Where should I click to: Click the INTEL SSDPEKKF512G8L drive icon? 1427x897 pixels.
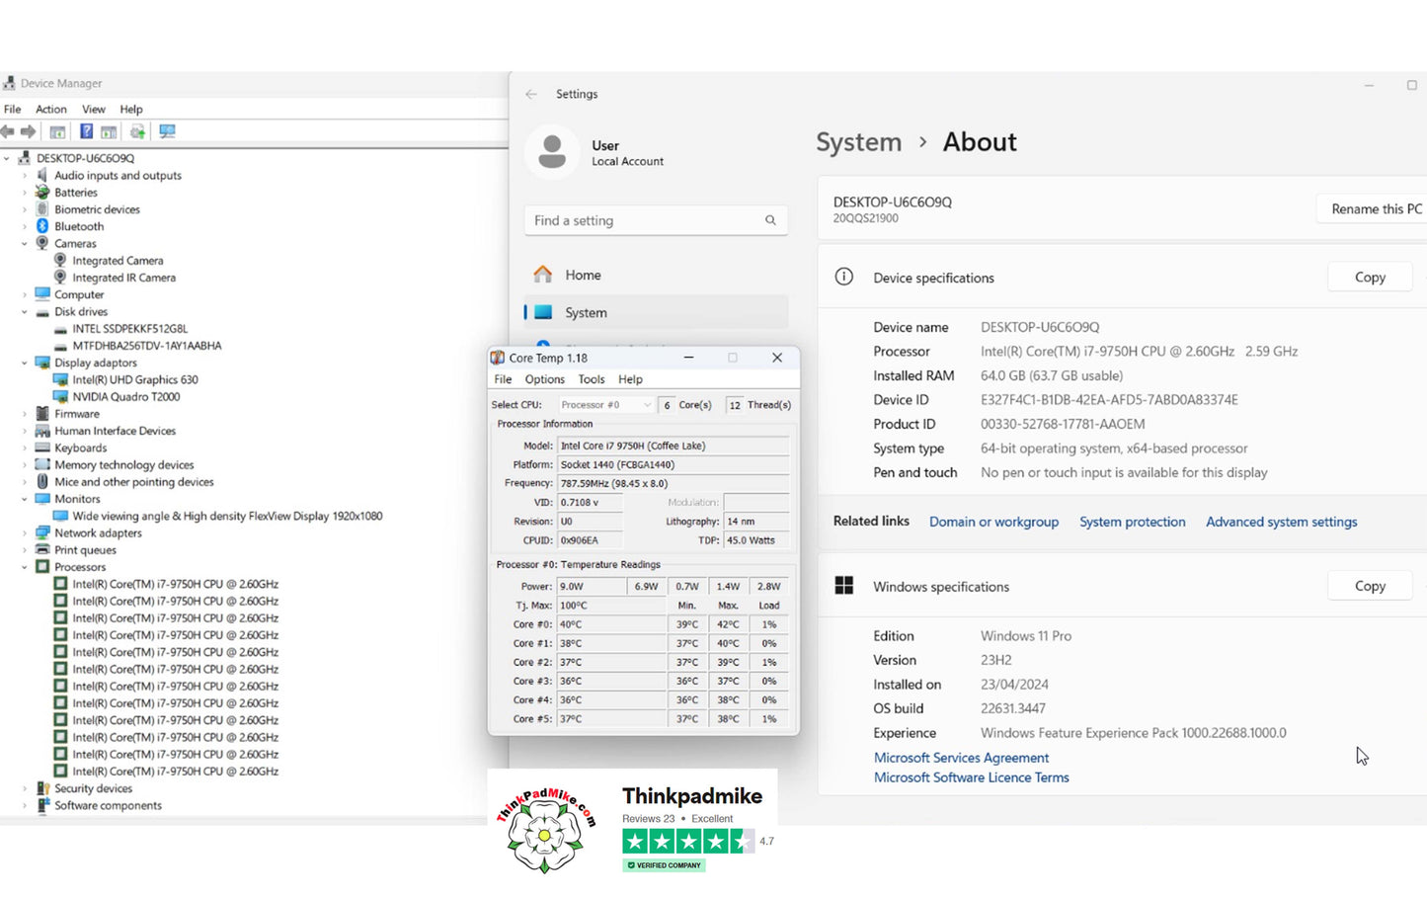(60, 329)
